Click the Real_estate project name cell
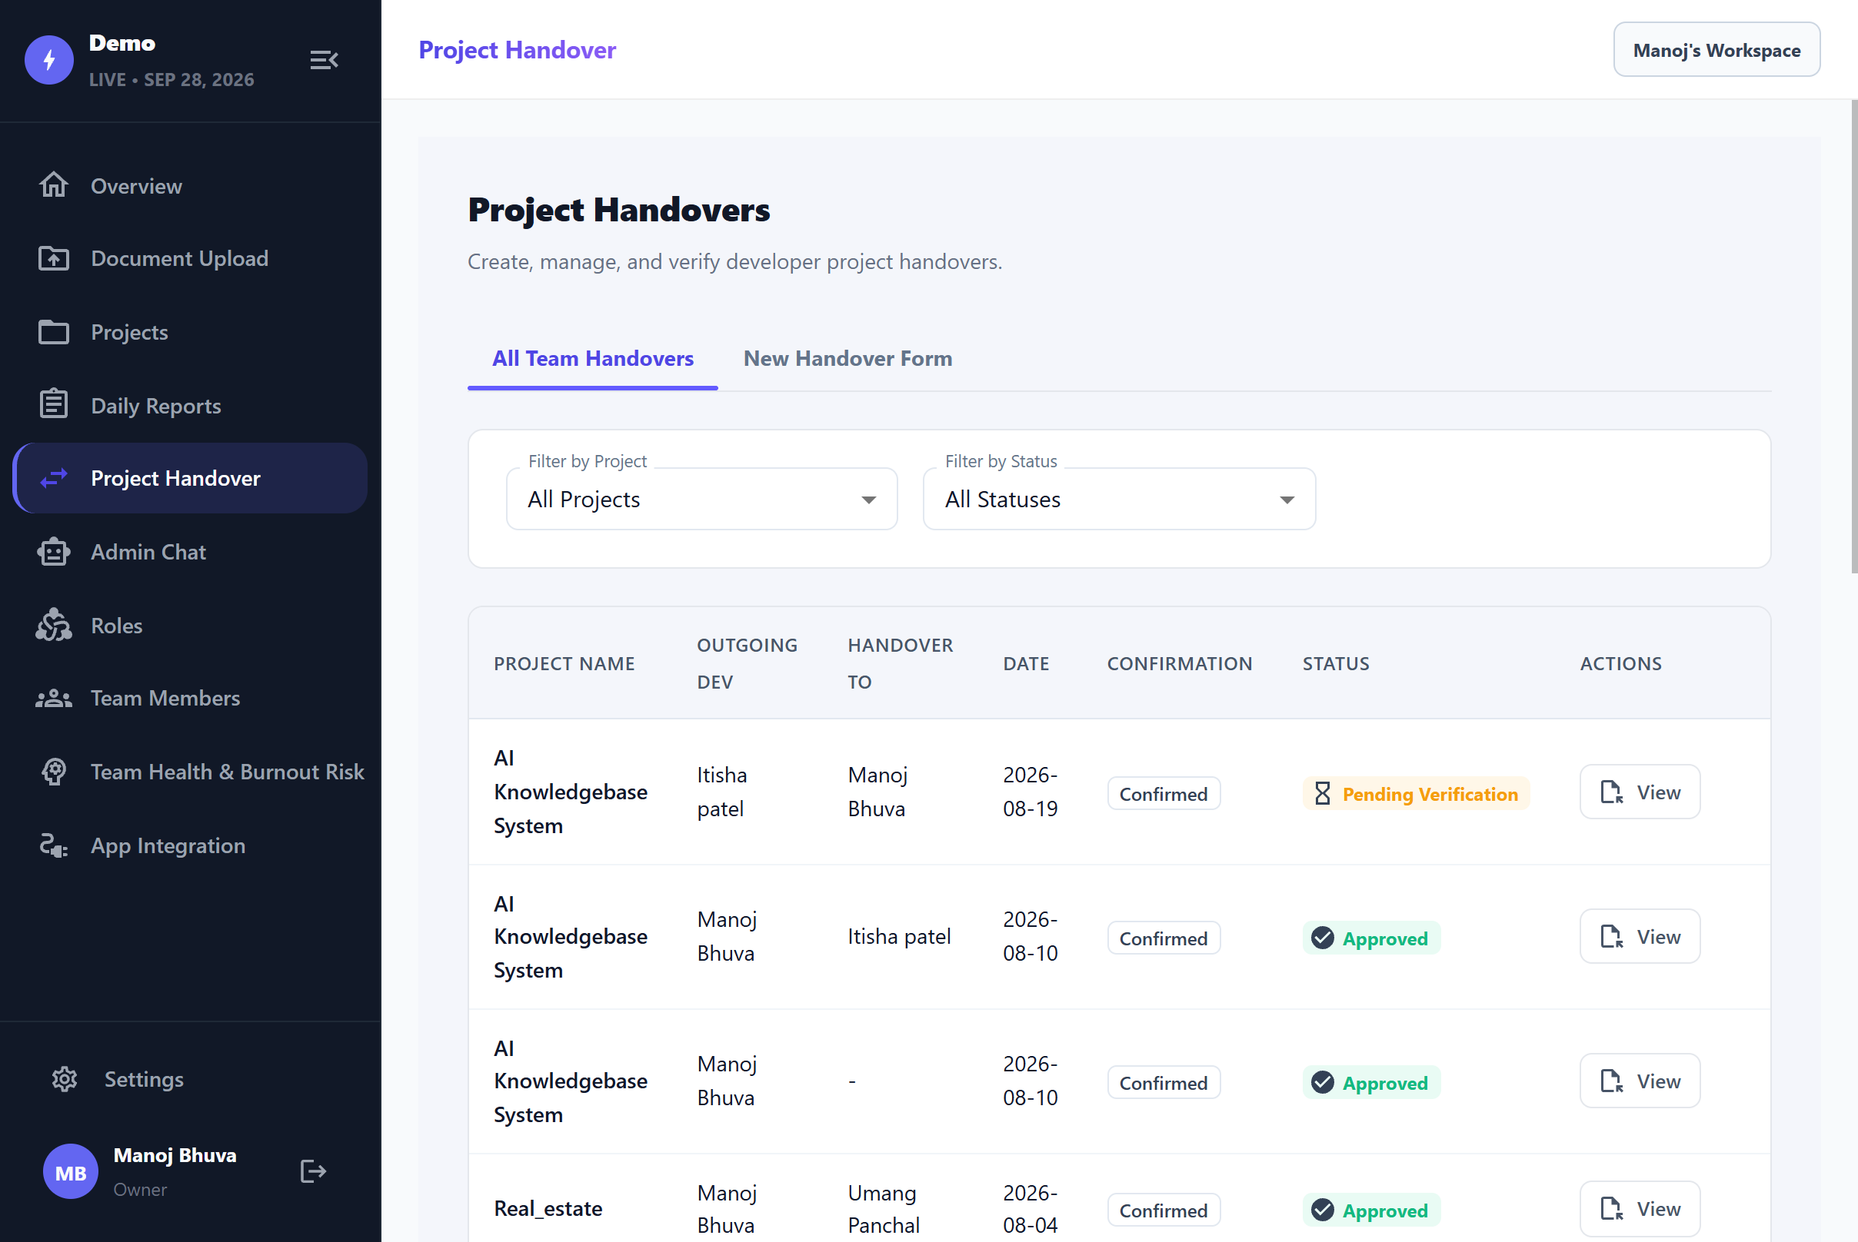 pyautogui.click(x=548, y=1209)
